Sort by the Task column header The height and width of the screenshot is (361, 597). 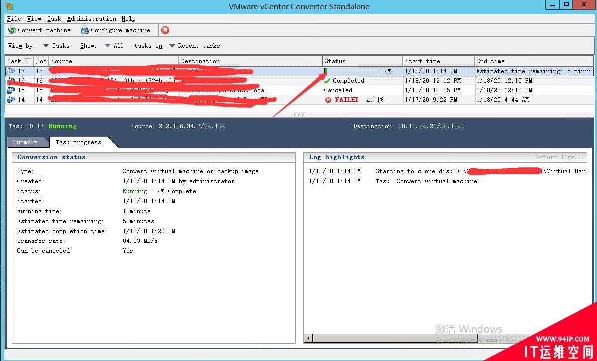coord(19,61)
